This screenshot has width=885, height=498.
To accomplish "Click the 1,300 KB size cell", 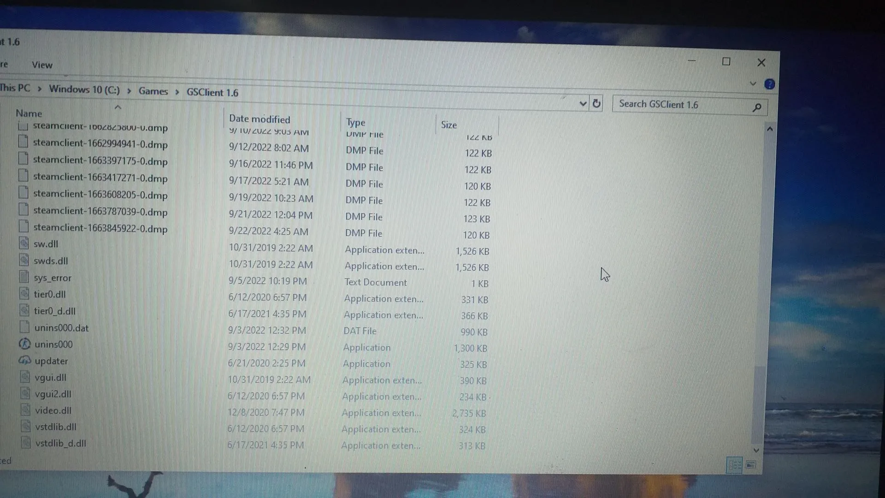I will 470,348.
